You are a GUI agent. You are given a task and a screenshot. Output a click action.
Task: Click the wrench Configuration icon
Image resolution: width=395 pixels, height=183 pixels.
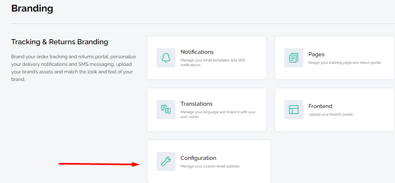coord(166,161)
